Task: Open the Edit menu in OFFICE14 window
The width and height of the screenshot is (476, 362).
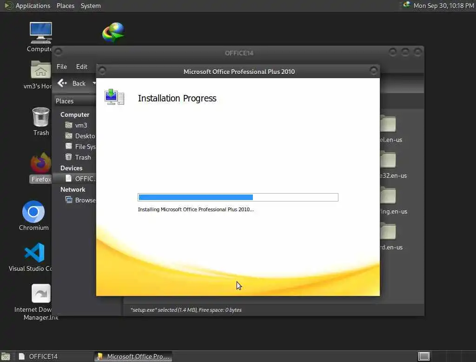Action: (82, 67)
